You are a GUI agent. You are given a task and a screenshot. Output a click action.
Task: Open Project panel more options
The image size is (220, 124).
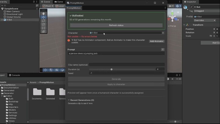click(180, 75)
